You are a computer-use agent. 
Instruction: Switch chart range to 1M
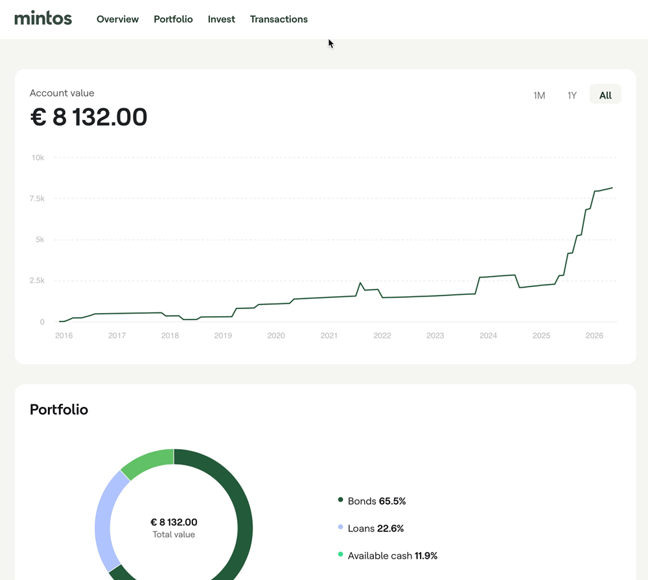tap(539, 95)
